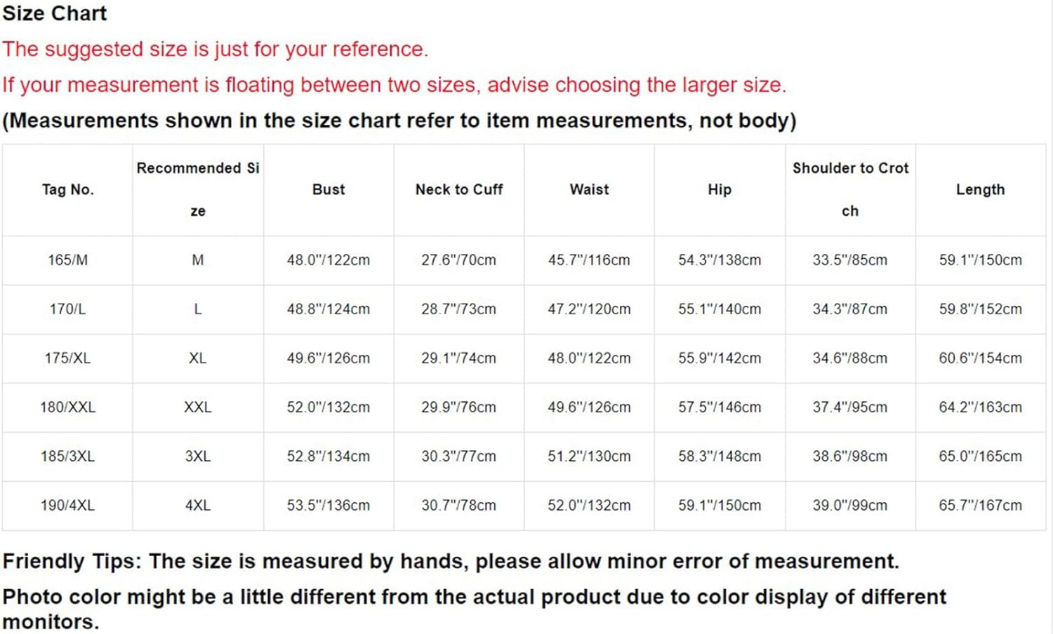The height and width of the screenshot is (634, 1053).
Task: Click the Neck to Cuff header
Action: click(x=459, y=189)
